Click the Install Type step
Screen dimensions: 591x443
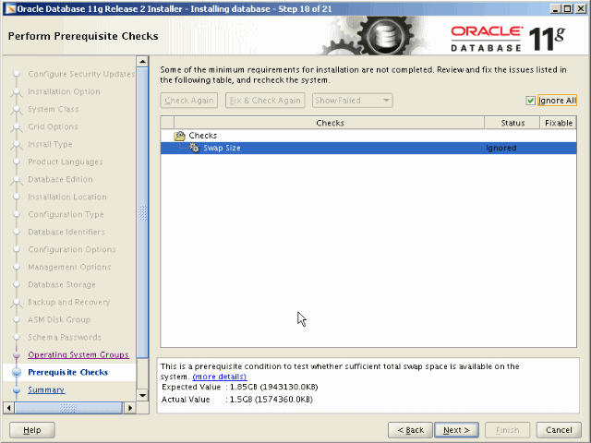[x=50, y=144]
